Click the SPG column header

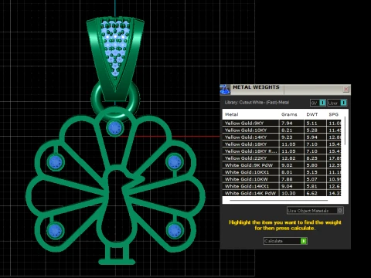(x=333, y=114)
